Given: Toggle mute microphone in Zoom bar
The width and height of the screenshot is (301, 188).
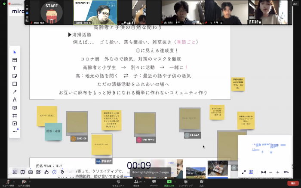Looking at the screenshot, I should (8, 183).
